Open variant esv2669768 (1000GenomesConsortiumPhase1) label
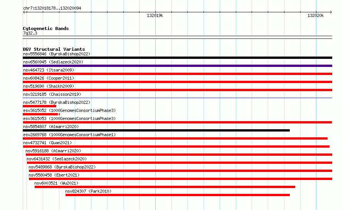Image resolution: width=343 pixels, height=210 pixels. [69, 135]
